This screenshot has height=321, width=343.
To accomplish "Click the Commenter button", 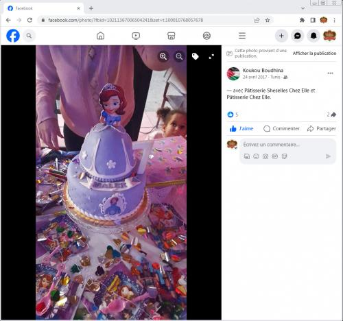I will coord(281,128).
